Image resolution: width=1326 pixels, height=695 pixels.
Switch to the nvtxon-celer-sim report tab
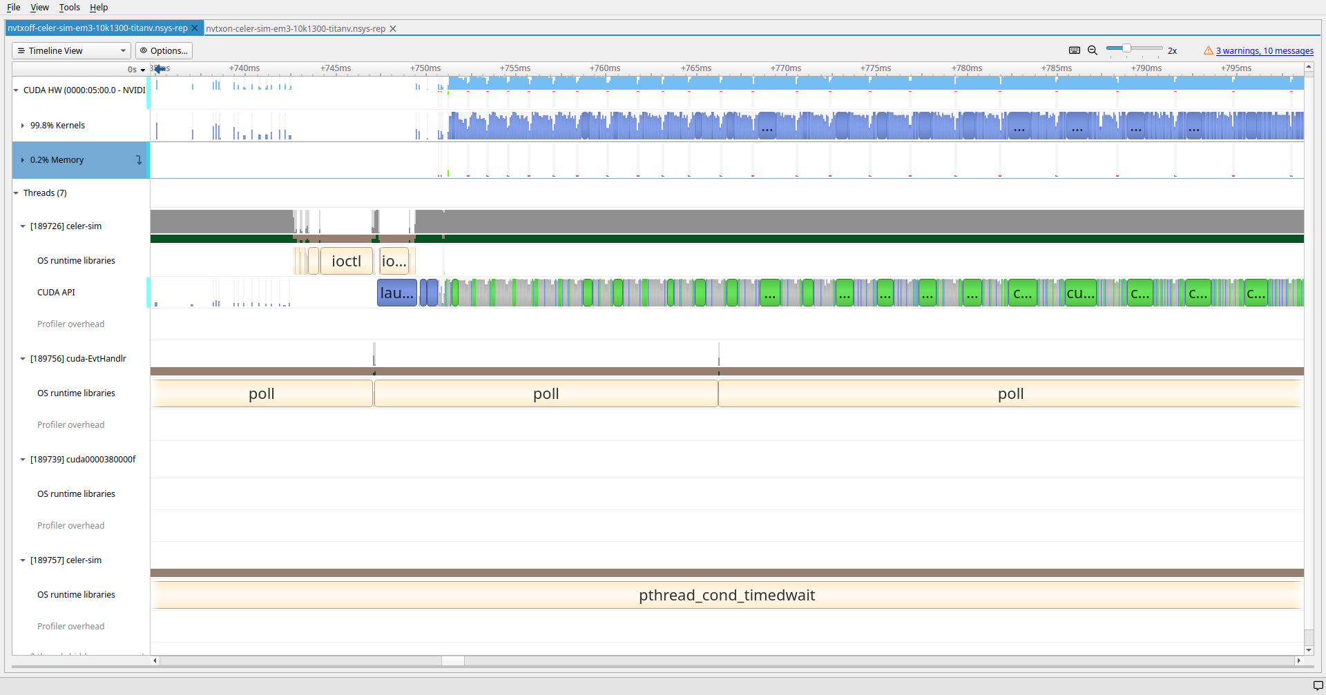(x=295, y=29)
